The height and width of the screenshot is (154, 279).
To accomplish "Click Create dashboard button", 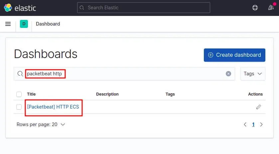I will point(234,55).
